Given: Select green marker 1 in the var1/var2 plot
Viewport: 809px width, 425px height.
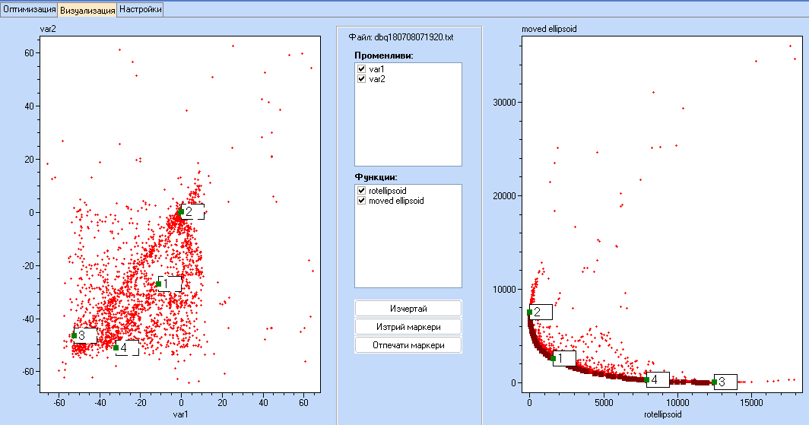Looking at the screenshot, I should tap(158, 284).
